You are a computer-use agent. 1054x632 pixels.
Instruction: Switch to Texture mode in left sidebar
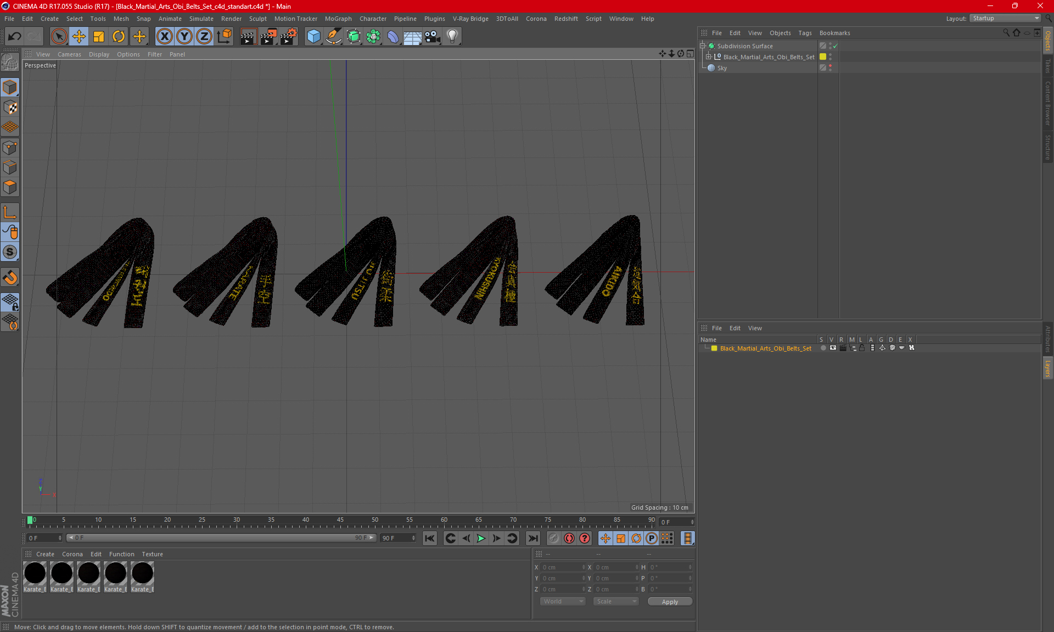[x=10, y=108]
